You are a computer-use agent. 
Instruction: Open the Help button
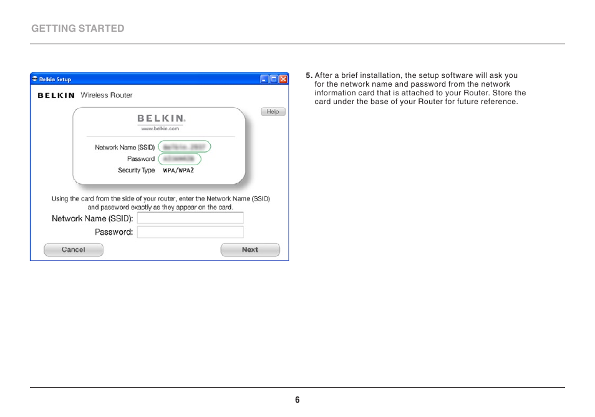pos(273,112)
